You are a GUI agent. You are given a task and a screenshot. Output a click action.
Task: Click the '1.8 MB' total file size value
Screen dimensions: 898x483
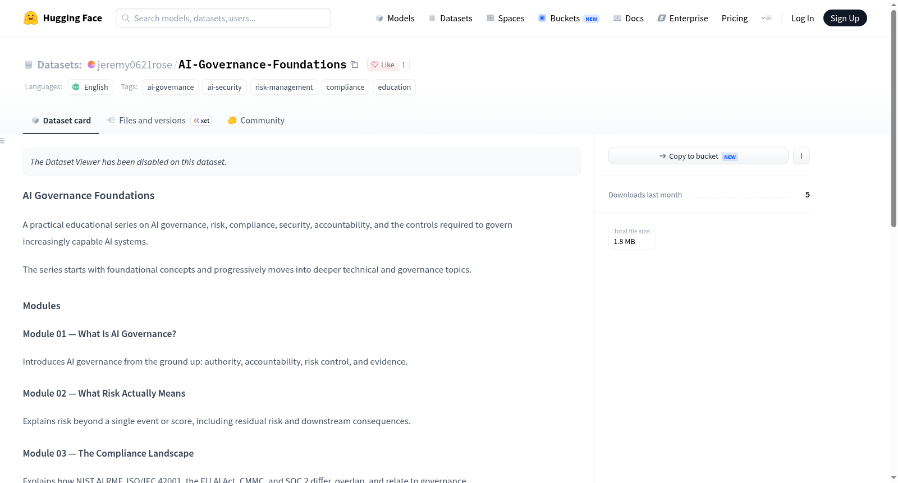tap(624, 242)
